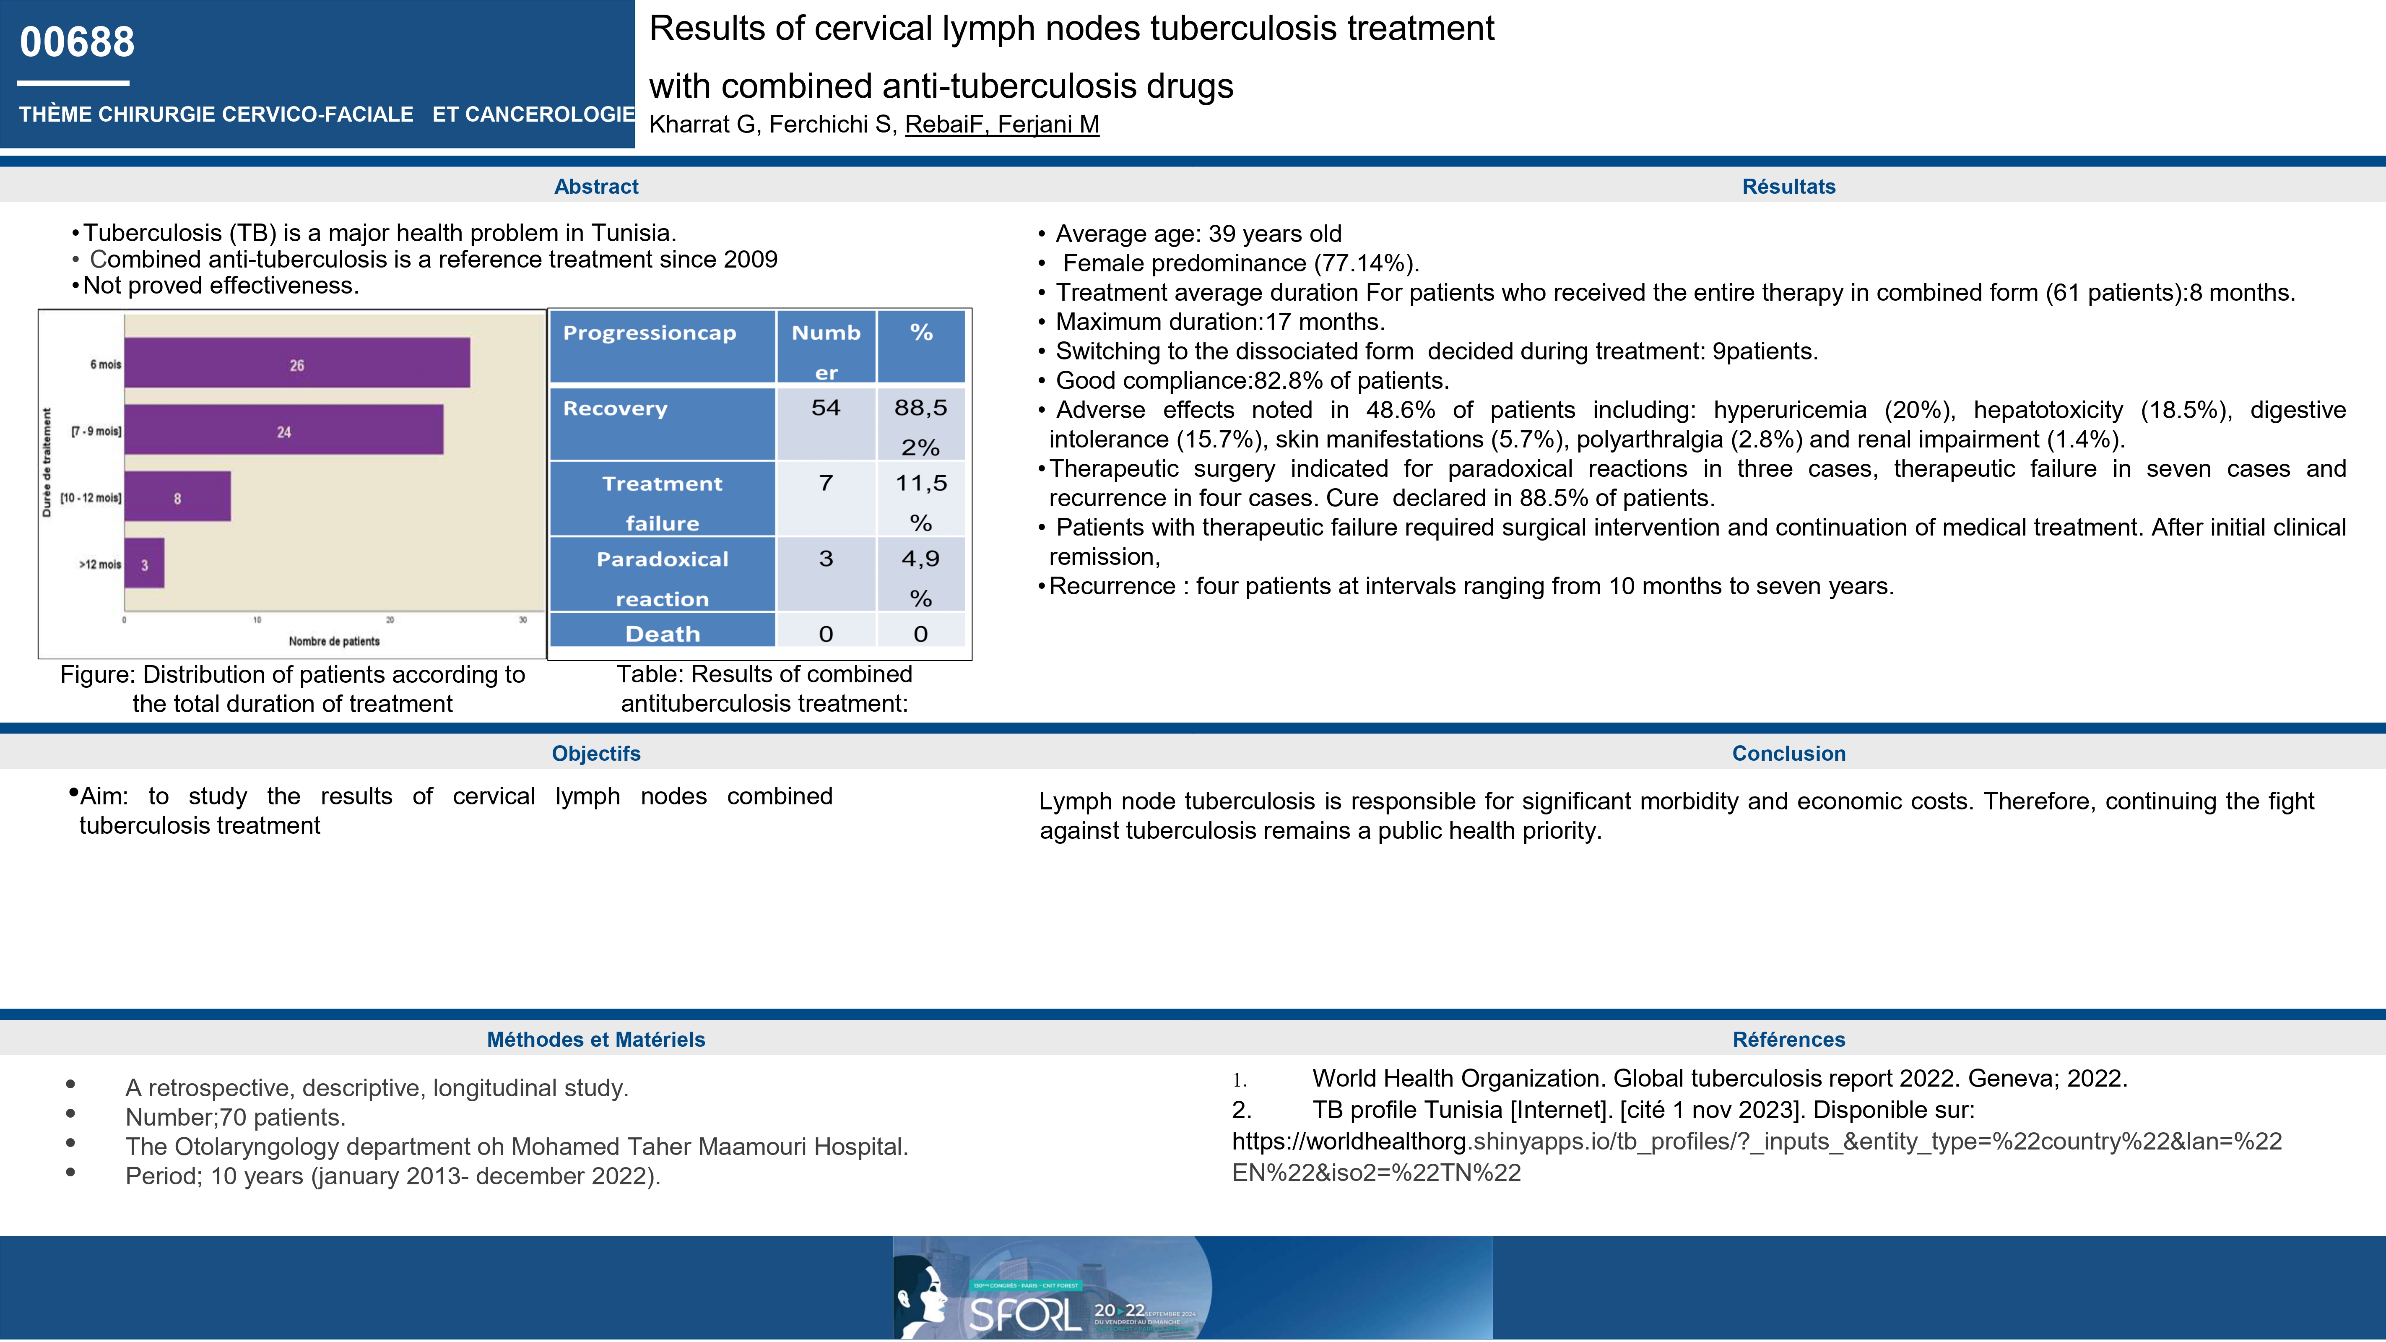
Task: Open the Méthodes et Matériels heading
Action: 595,1039
